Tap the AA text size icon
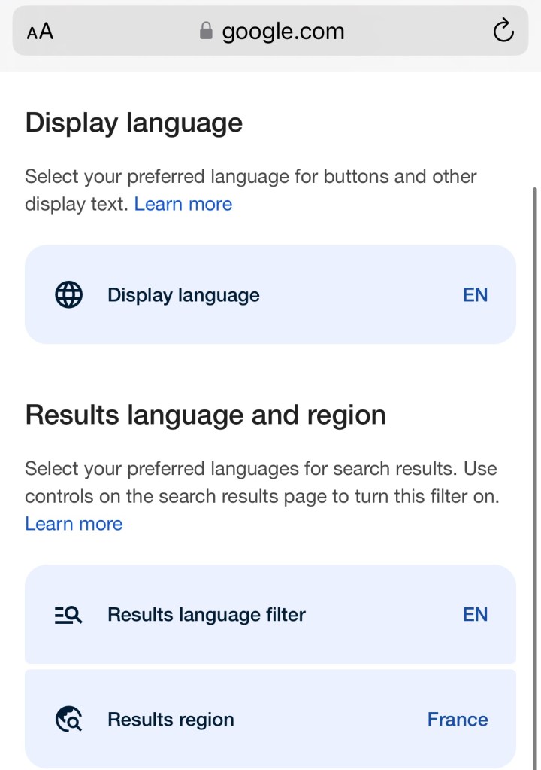 [x=40, y=32]
